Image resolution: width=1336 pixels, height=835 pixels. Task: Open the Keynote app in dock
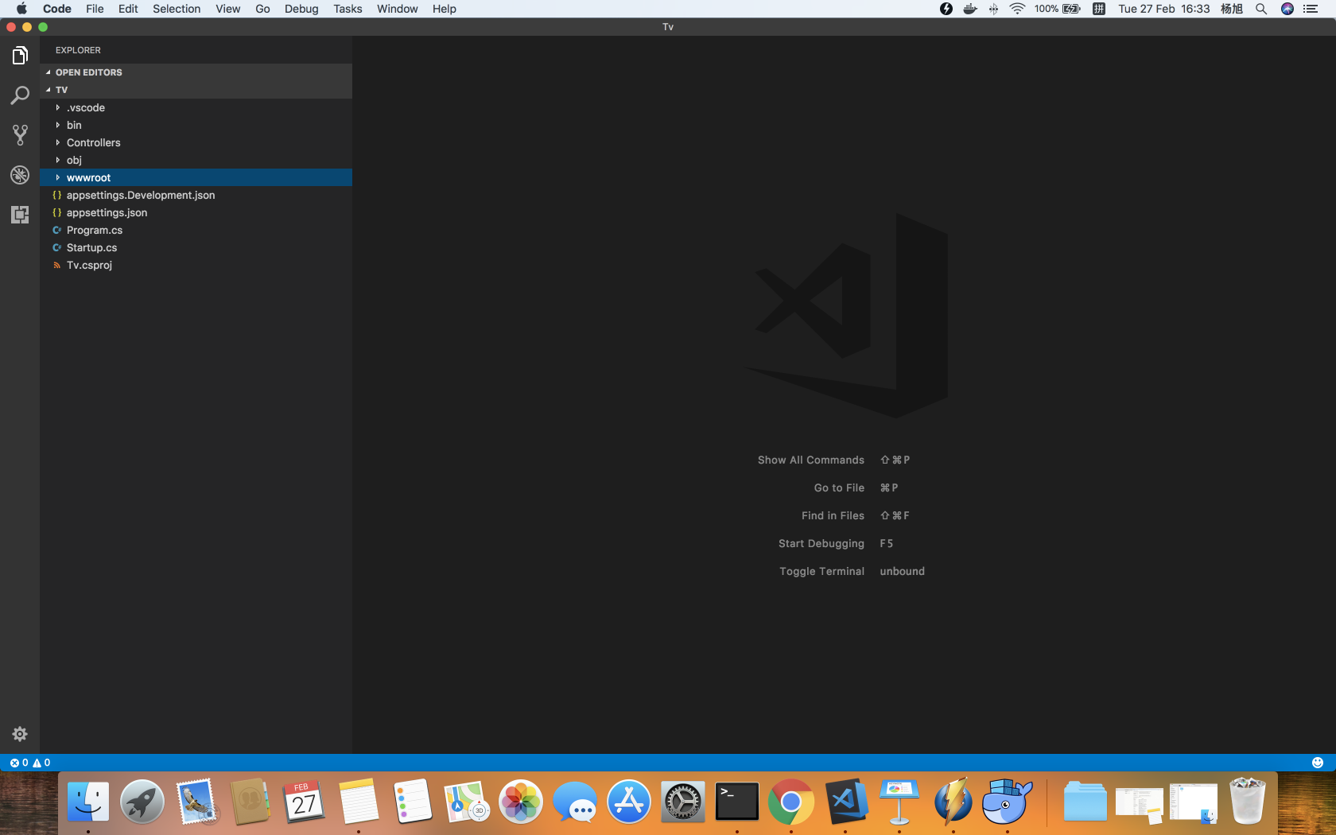[x=899, y=802]
